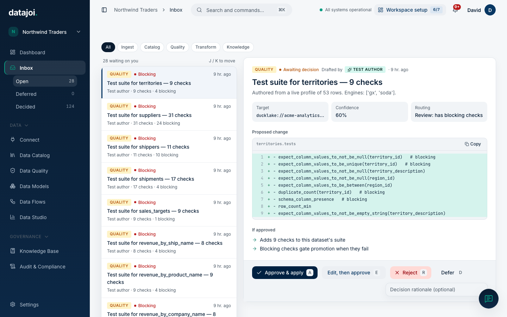Select the Ingest filter pill
This screenshot has width=507, height=317.
click(x=127, y=47)
